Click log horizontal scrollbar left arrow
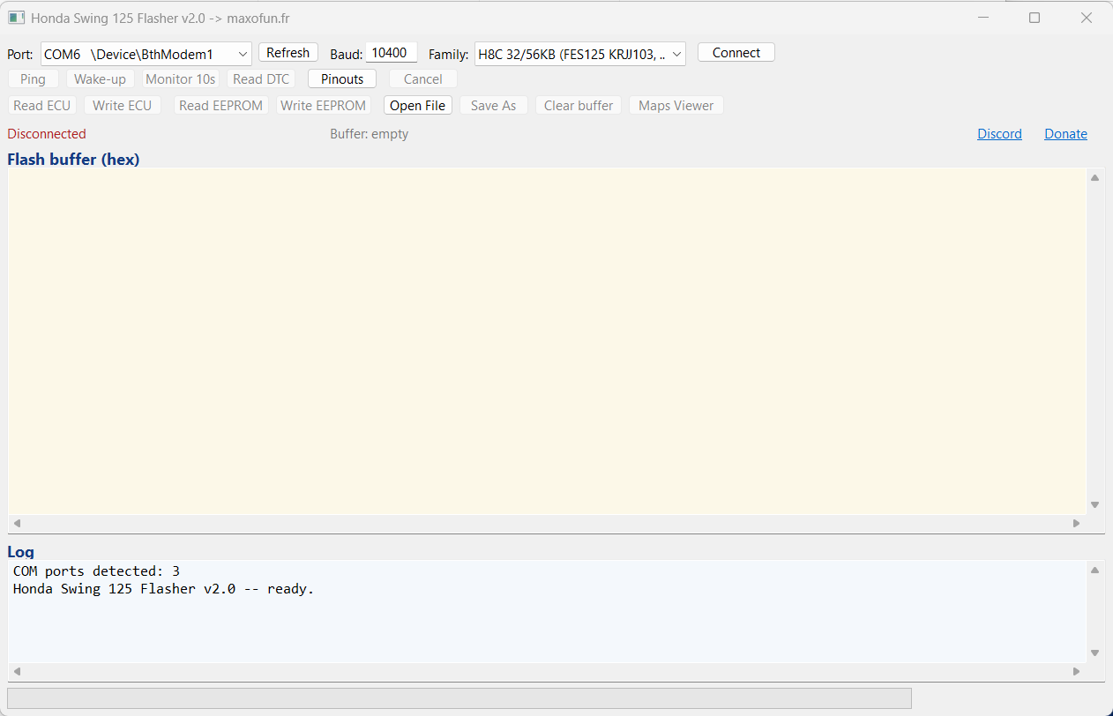Screen dimensions: 1113x716 click(x=17, y=672)
